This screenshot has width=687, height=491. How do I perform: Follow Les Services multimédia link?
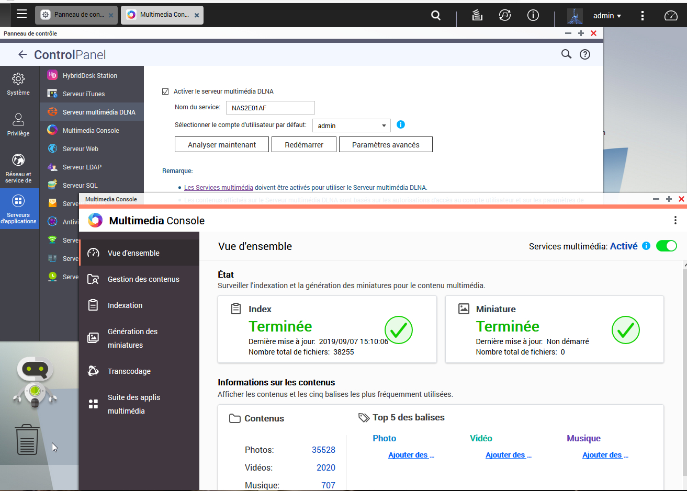219,187
